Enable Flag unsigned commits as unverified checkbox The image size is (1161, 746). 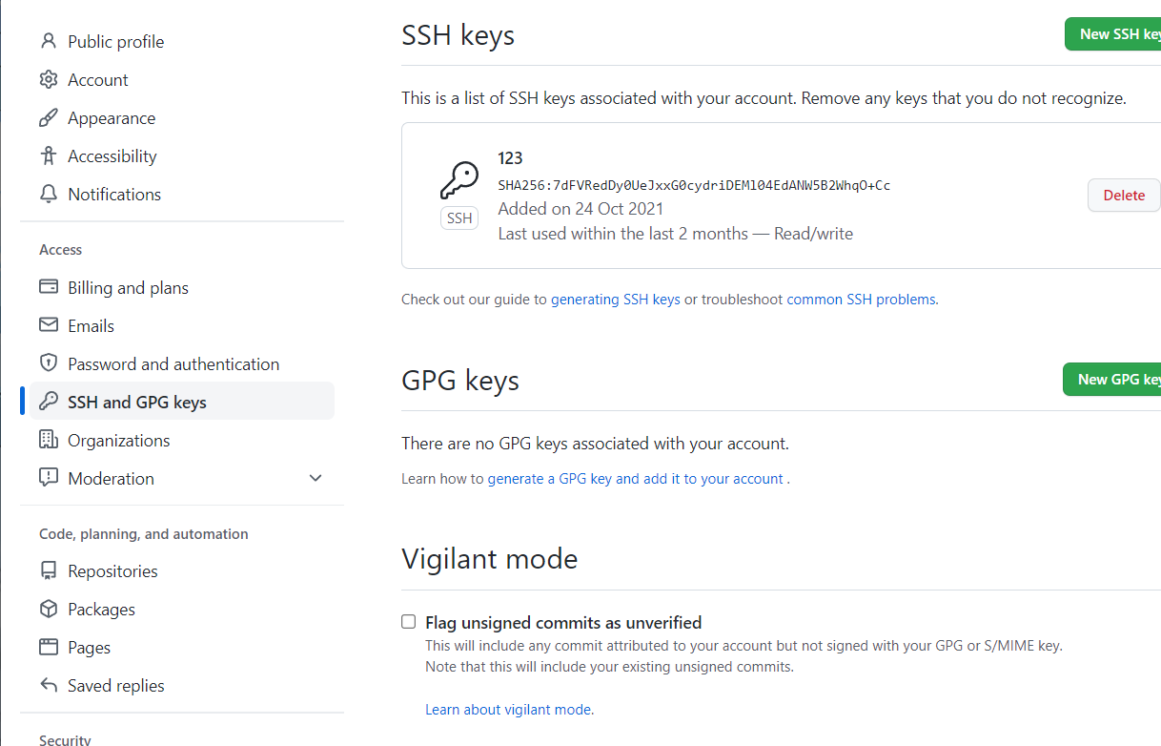point(409,622)
